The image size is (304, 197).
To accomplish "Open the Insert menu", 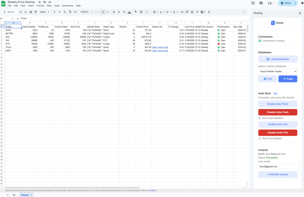I will 31,6.
